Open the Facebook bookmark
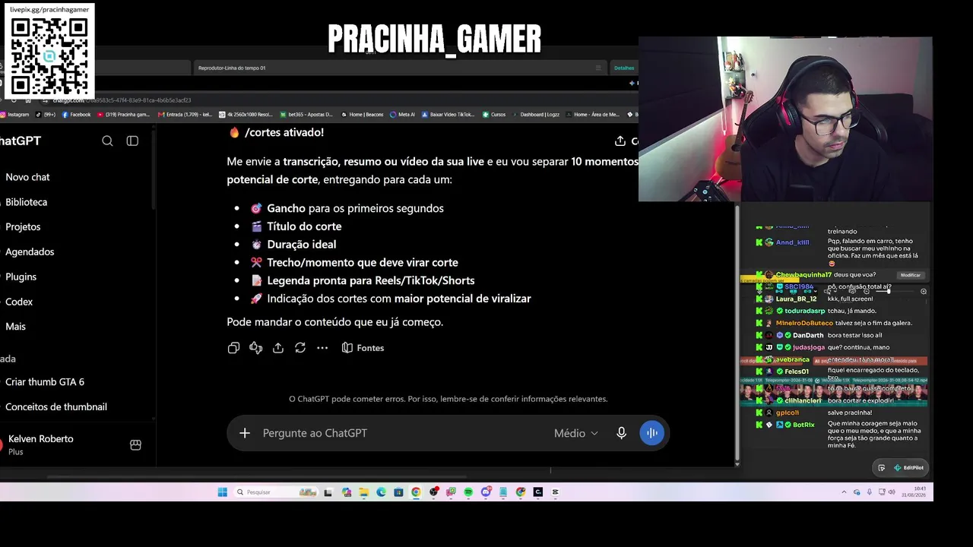Image resolution: width=973 pixels, height=547 pixels. [76, 115]
